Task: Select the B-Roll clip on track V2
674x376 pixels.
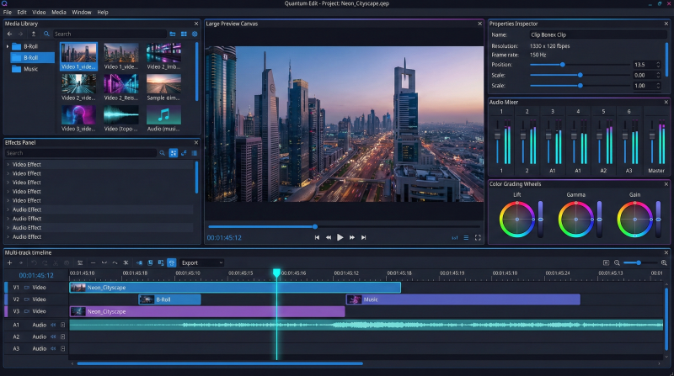Action: coord(170,299)
